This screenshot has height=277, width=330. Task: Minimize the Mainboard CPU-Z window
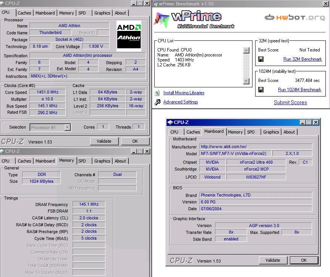(x=302, y=122)
